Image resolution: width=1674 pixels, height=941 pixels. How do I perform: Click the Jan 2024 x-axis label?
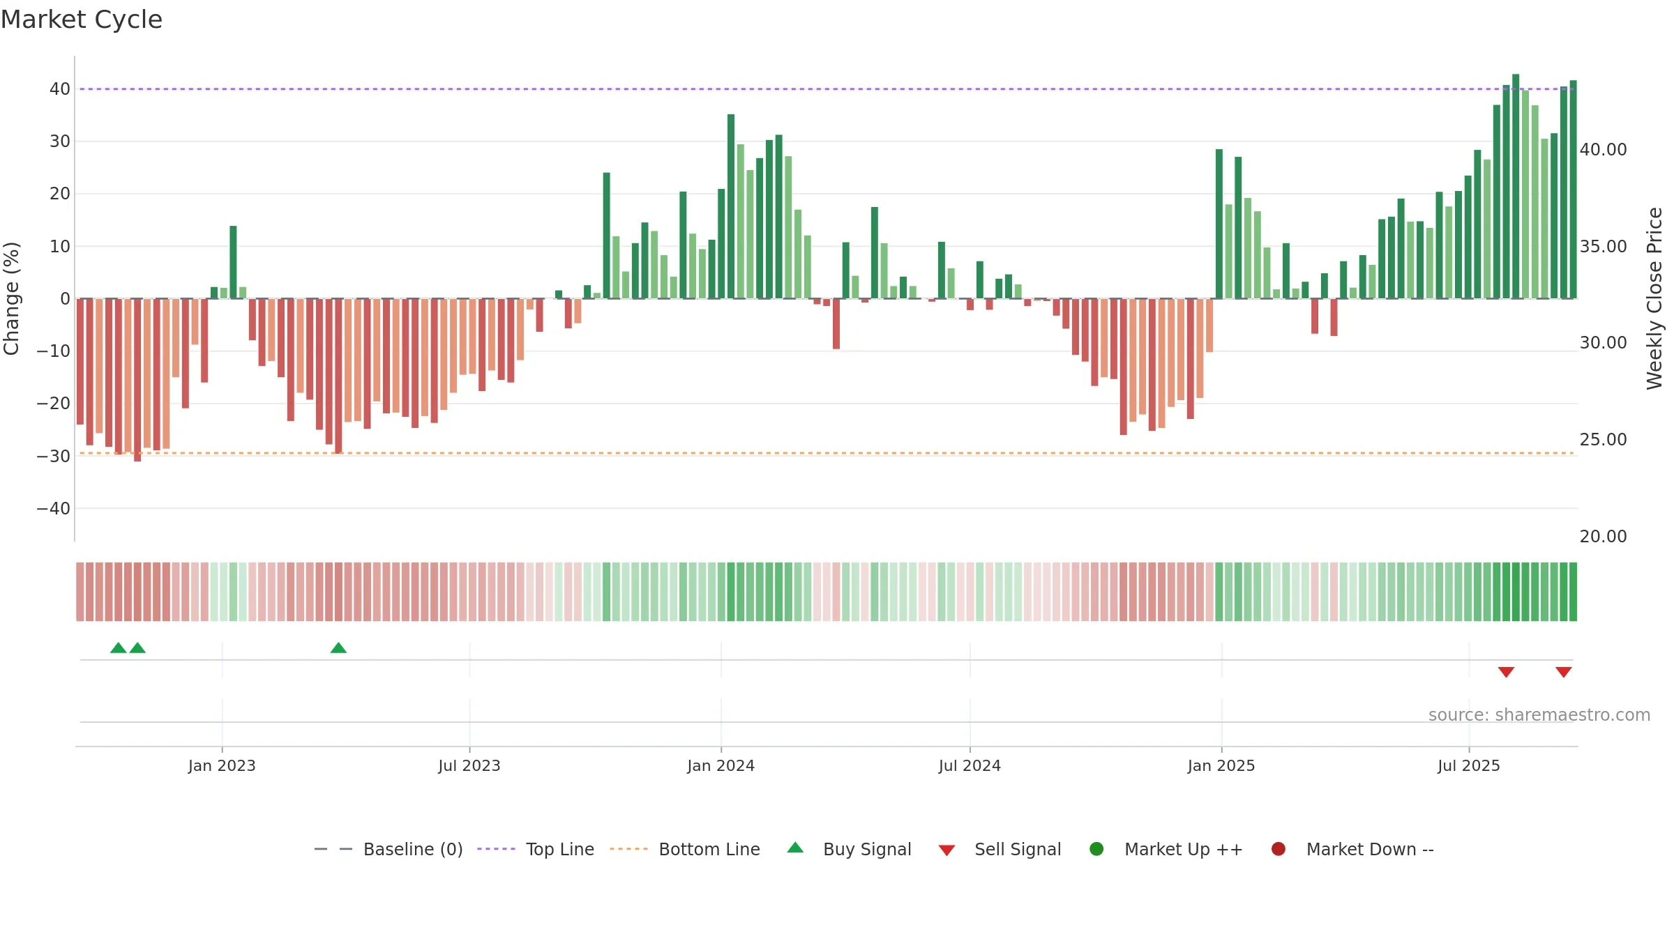tap(721, 765)
